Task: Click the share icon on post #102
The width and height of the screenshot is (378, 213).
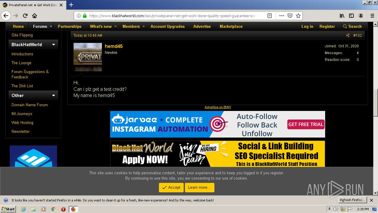Action: [348, 35]
